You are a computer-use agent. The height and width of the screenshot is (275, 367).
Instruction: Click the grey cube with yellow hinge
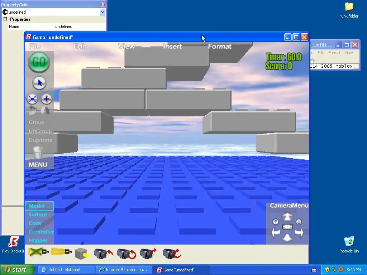pos(82,254)
